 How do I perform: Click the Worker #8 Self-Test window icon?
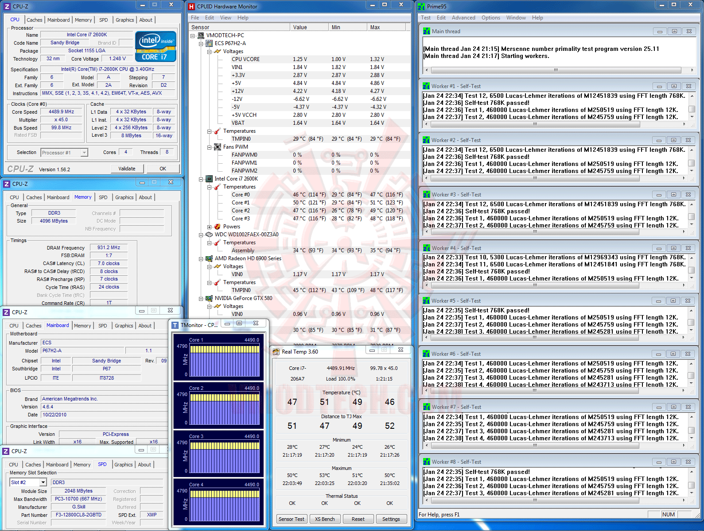[426, 462]
